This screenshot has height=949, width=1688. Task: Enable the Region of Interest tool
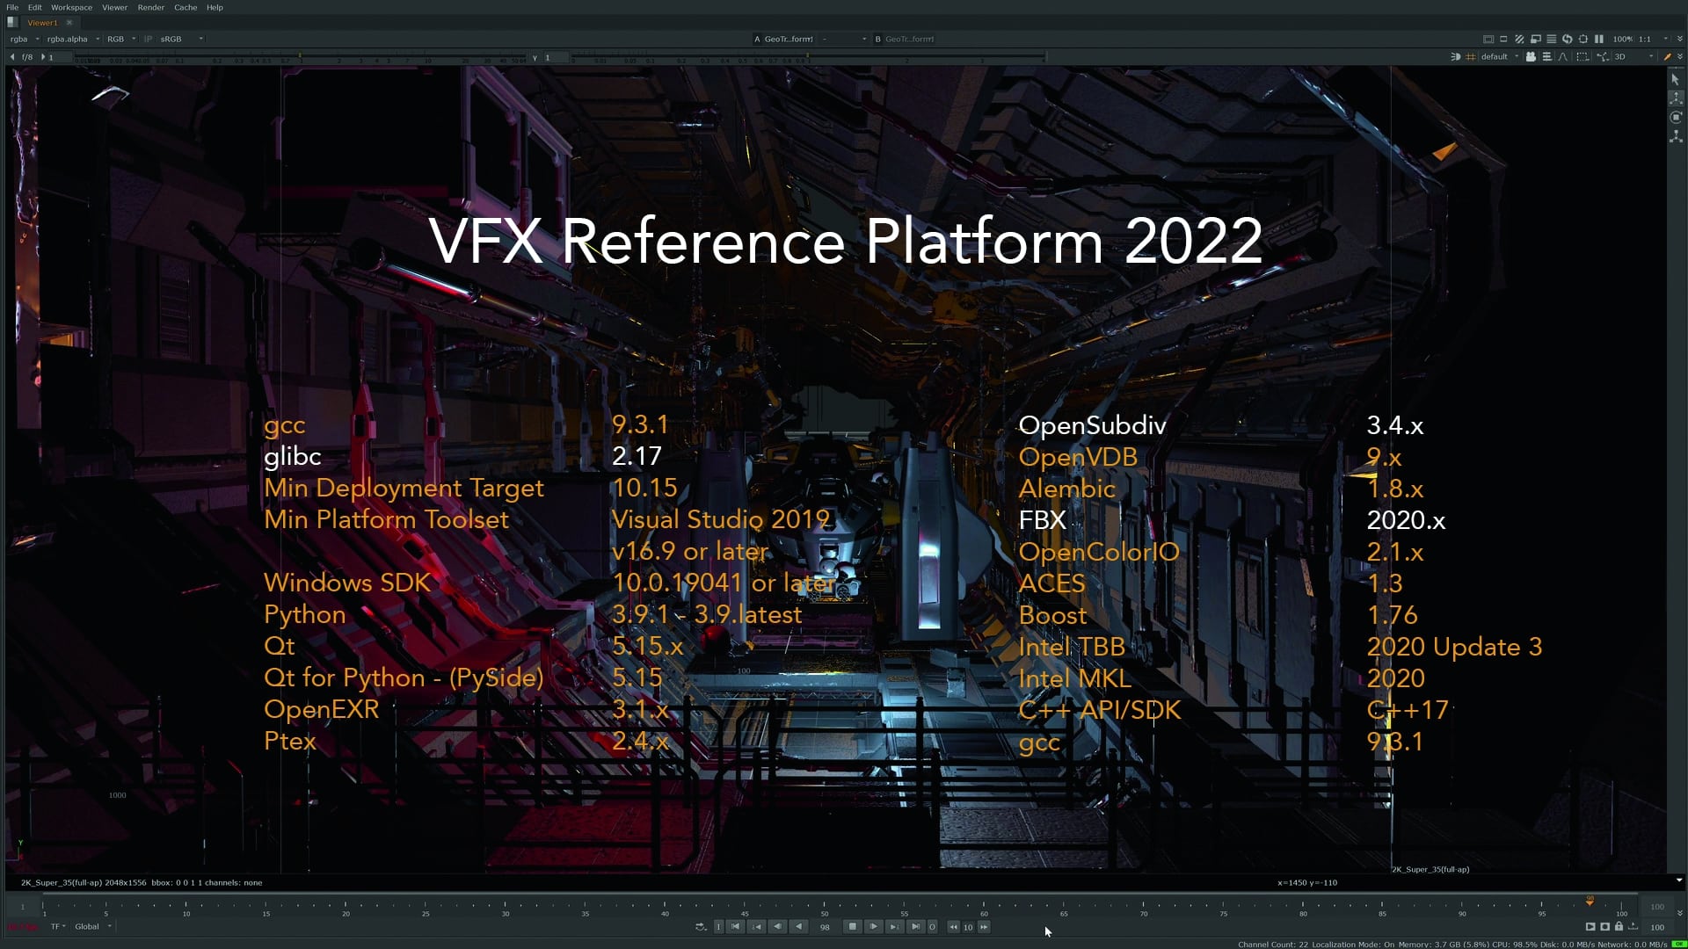[1585, 39]
